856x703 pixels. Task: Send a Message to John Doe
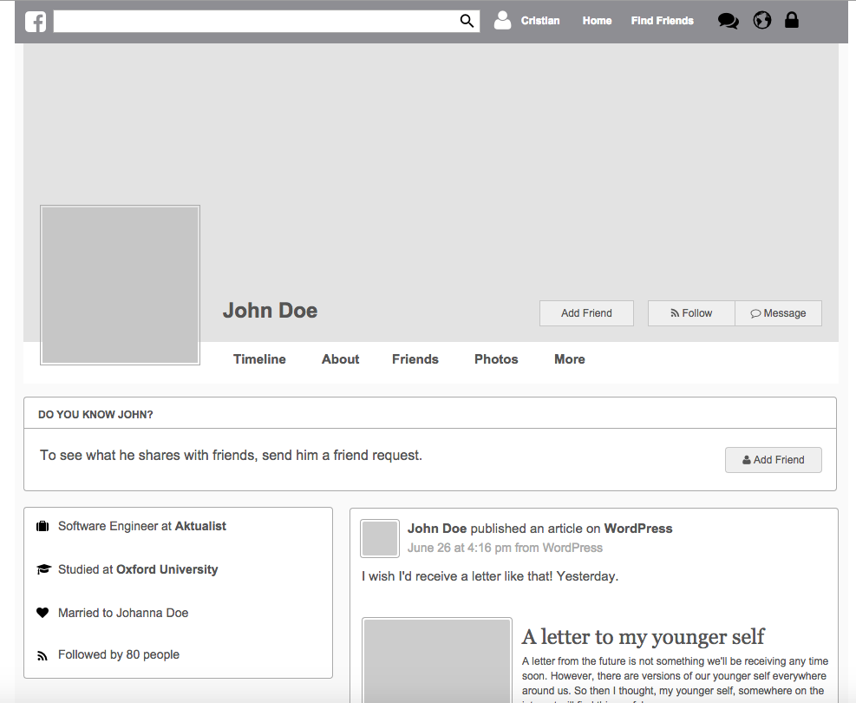coord(778,313)
